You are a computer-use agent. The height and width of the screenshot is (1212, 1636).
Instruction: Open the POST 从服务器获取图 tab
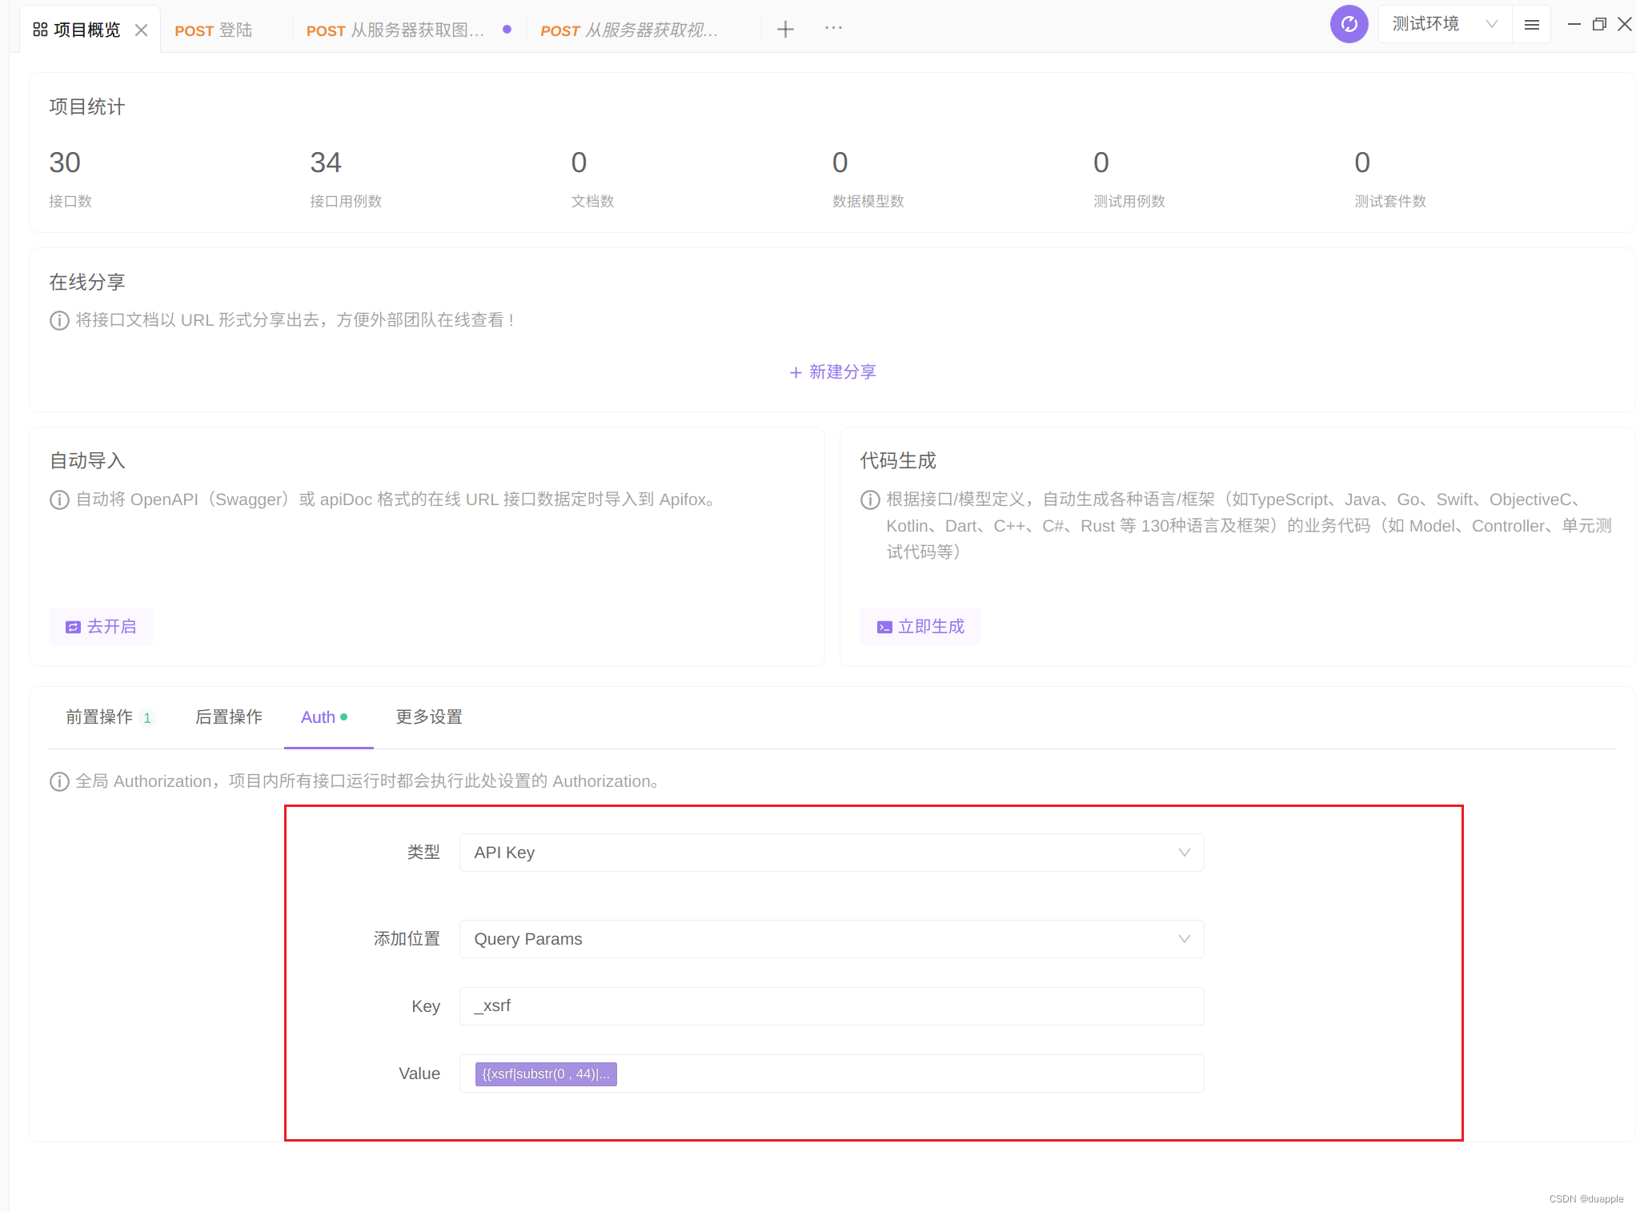tap(395, 30)
